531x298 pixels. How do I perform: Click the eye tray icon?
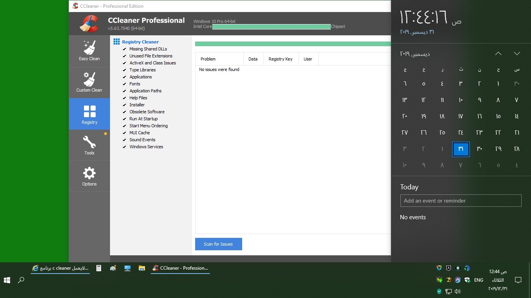(x=458, y=268)
